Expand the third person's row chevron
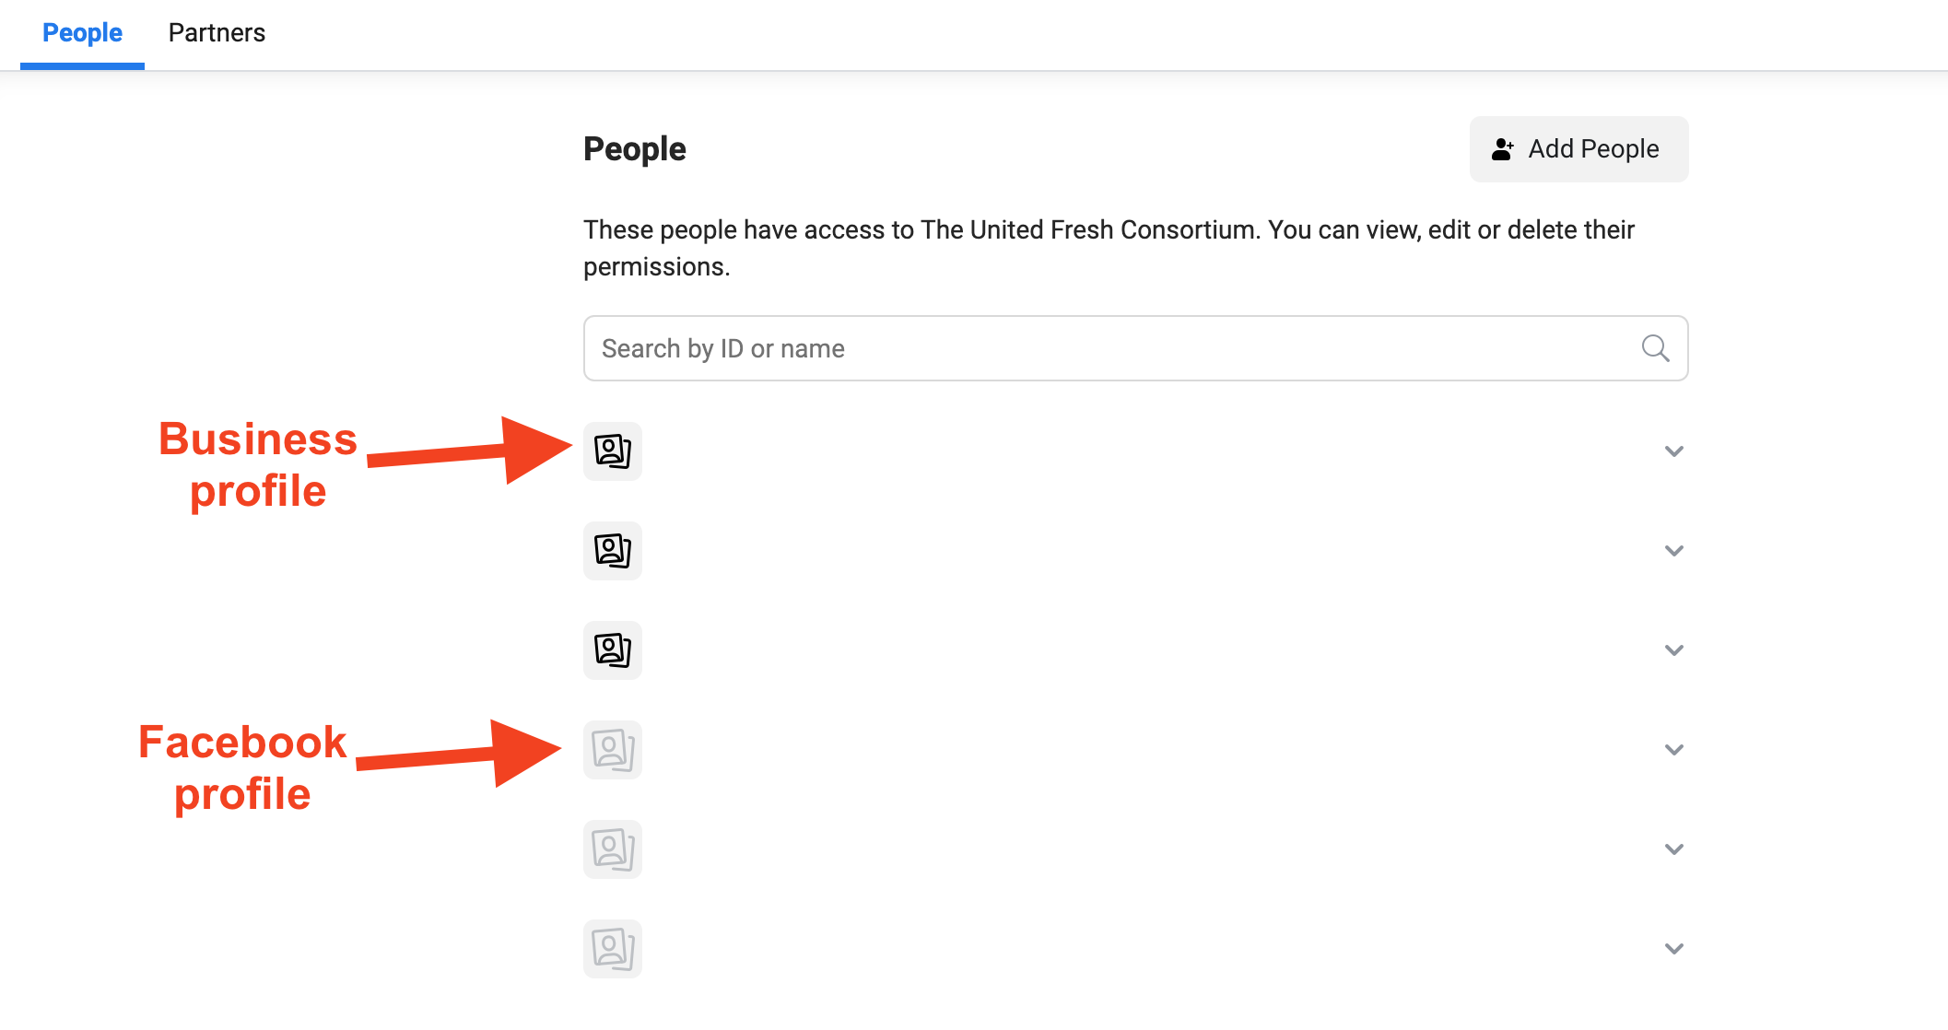 point(1674,650)
